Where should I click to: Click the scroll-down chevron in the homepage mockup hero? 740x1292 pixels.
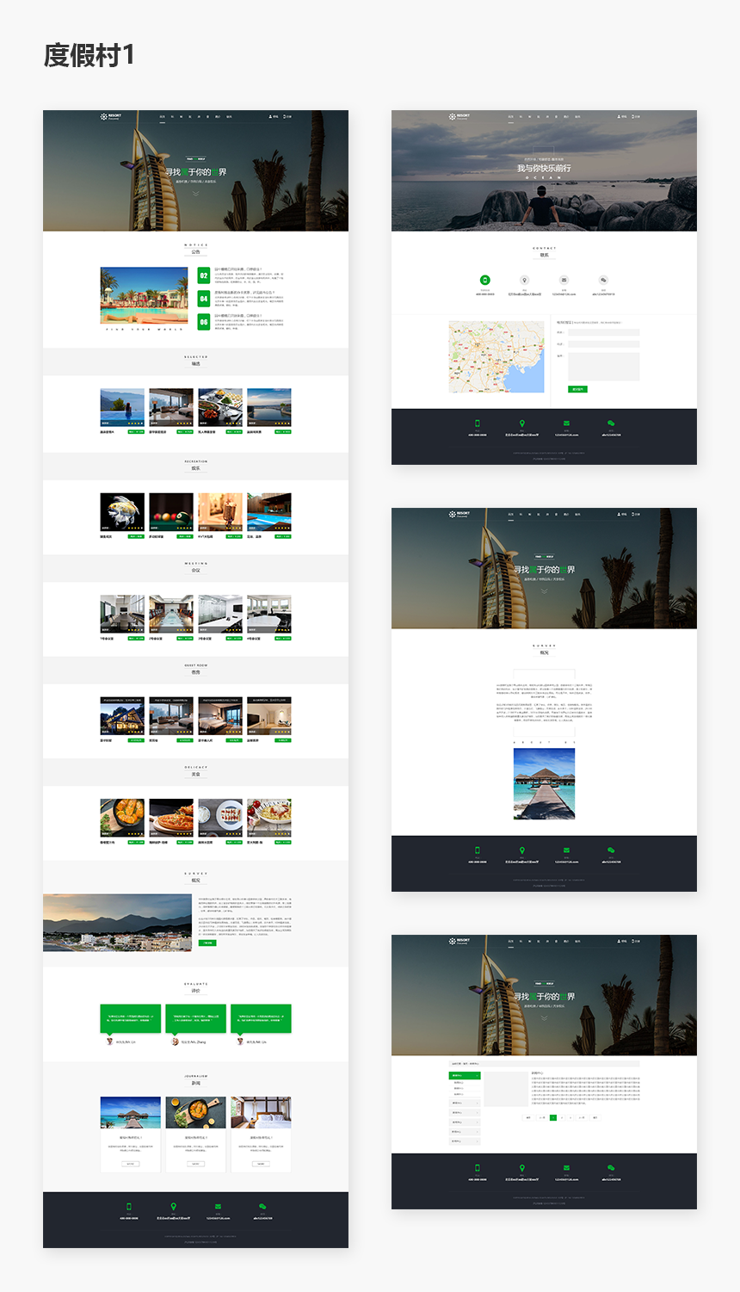[x=195, y=194]
